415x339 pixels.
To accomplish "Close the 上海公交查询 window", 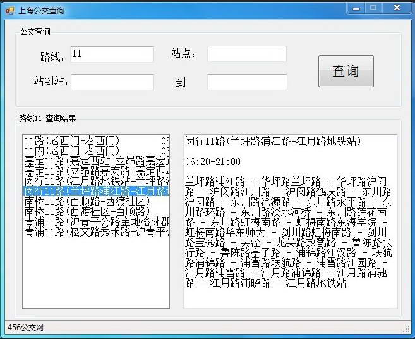I will [x=397, y=8].
